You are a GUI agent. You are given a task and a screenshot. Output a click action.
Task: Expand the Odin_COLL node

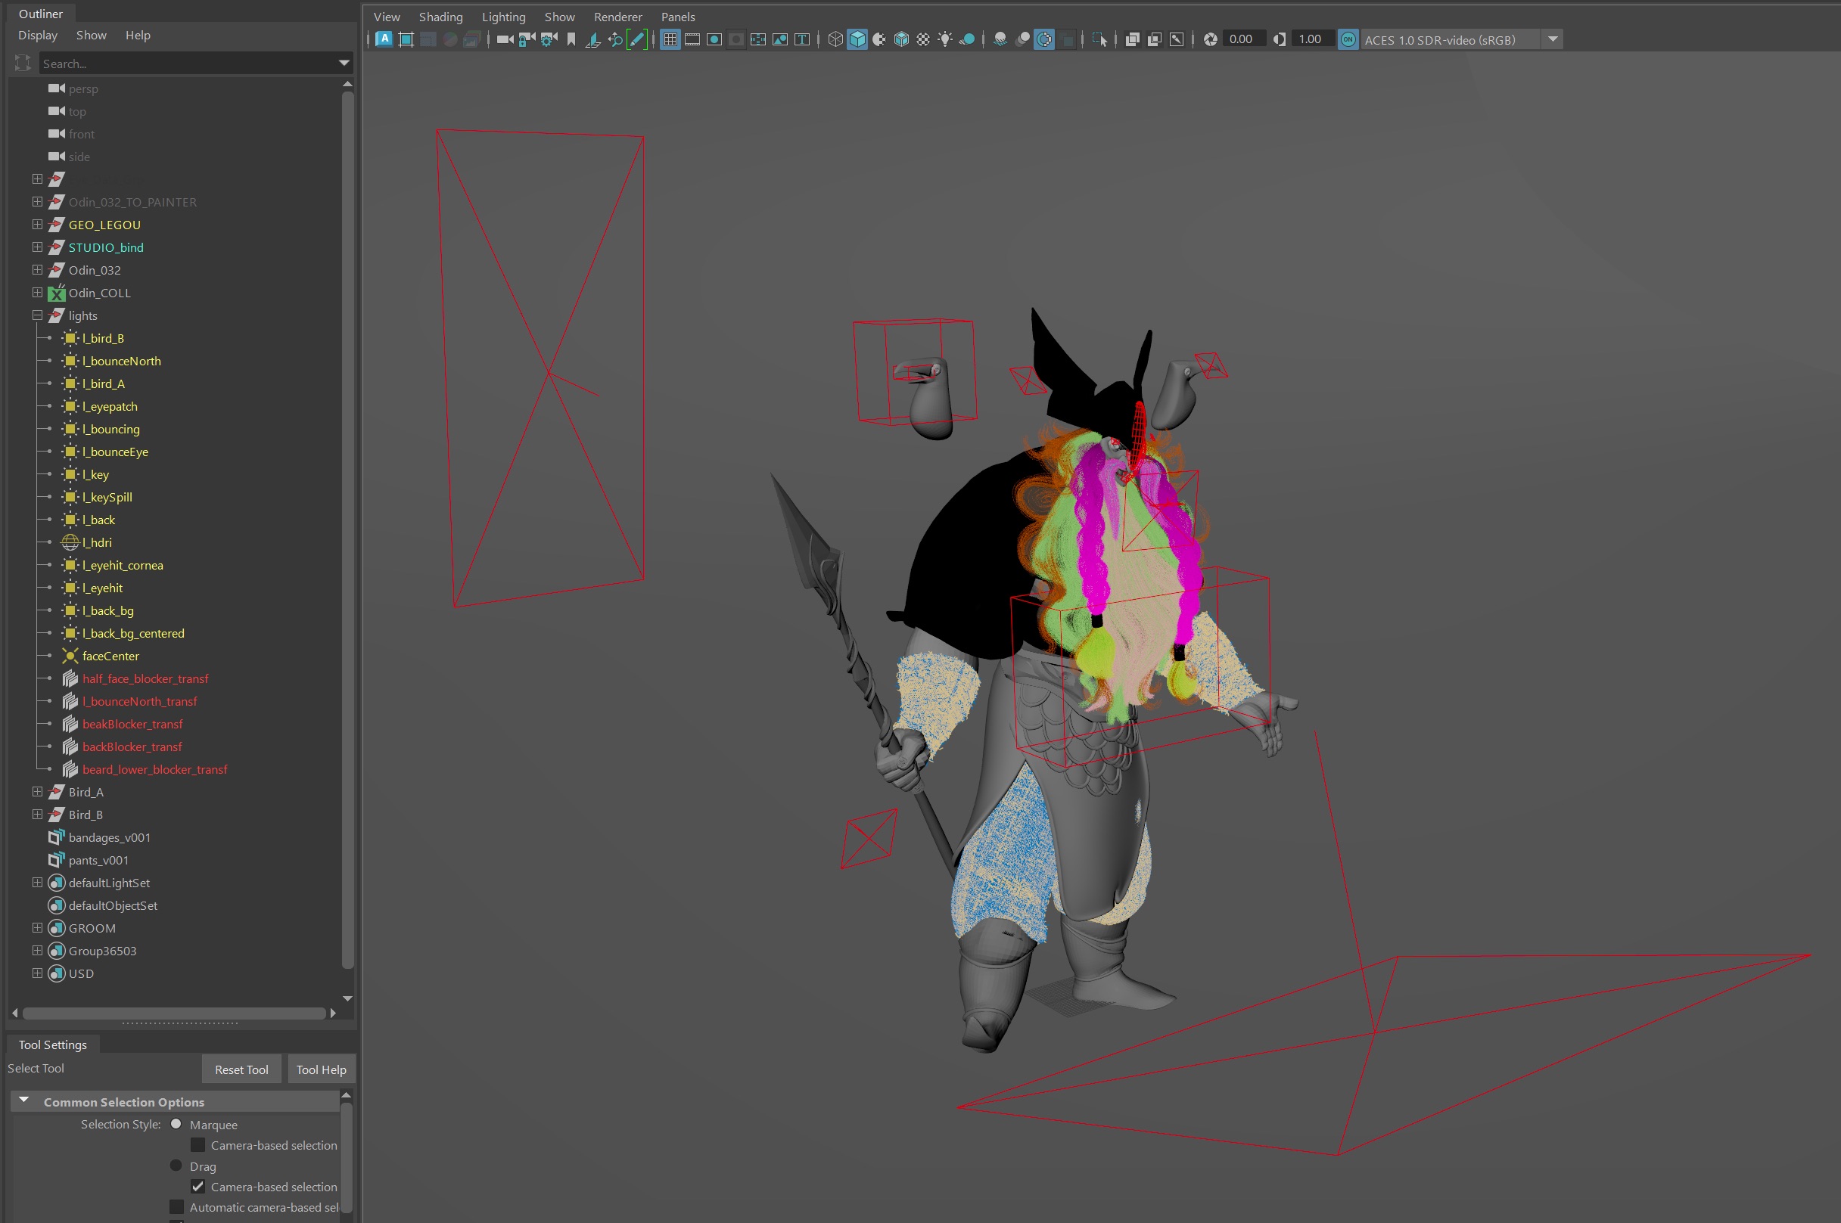point(36,293)
